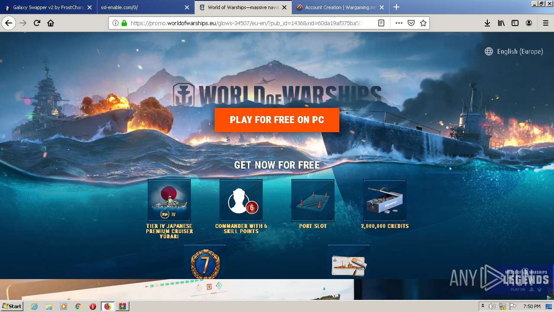554x312 pixels.
Task: Close the Account Creation tab
Action: click(x=382, y=7)
